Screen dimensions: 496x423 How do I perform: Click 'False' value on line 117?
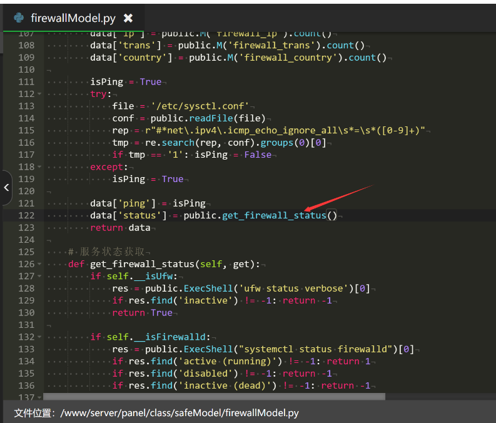[258, 155]
